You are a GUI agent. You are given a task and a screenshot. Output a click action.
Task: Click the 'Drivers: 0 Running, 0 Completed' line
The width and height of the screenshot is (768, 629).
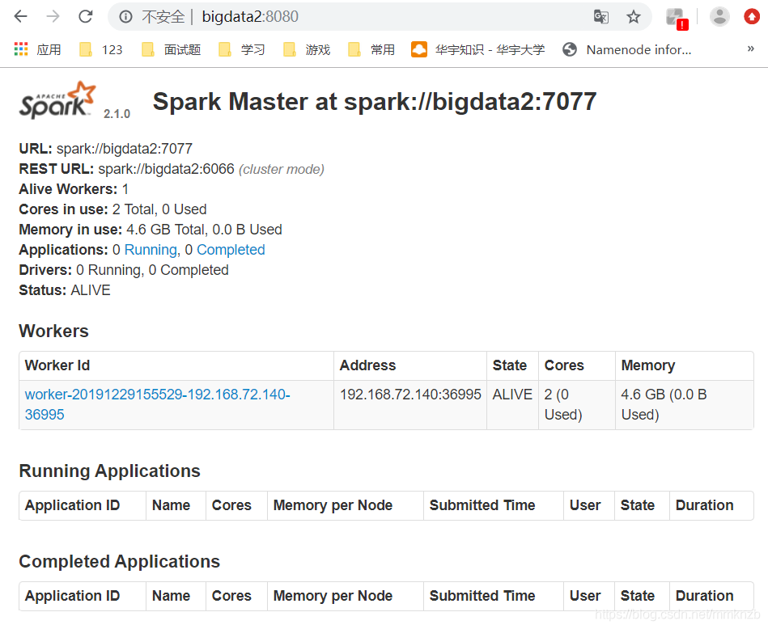[x=124, y=270]
